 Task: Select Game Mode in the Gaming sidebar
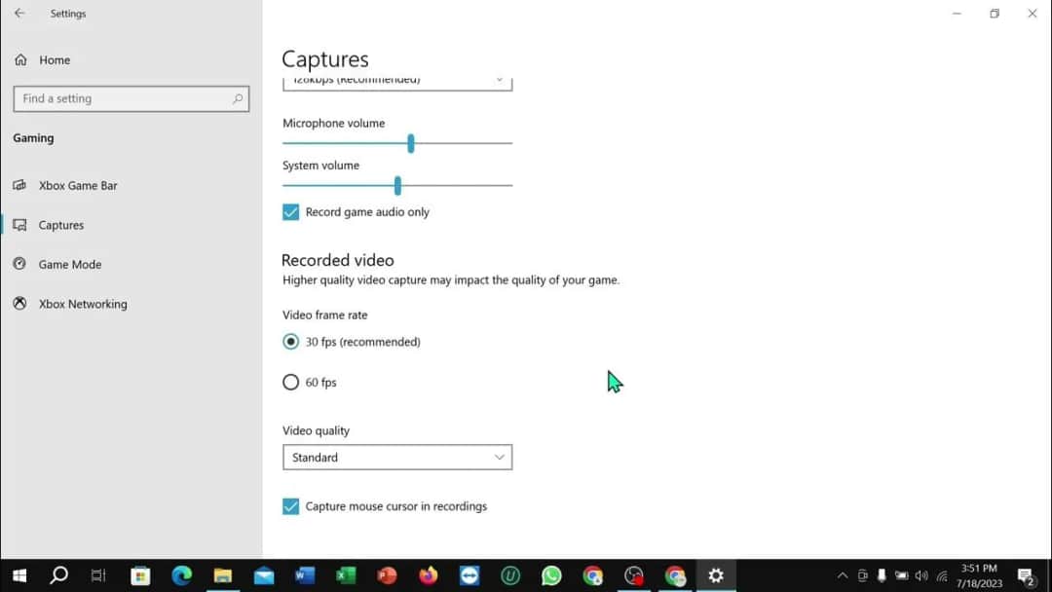point(68,264)
